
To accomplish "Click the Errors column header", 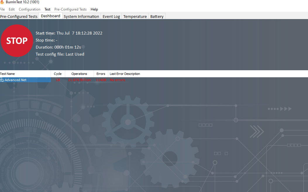I will point(101,74).
